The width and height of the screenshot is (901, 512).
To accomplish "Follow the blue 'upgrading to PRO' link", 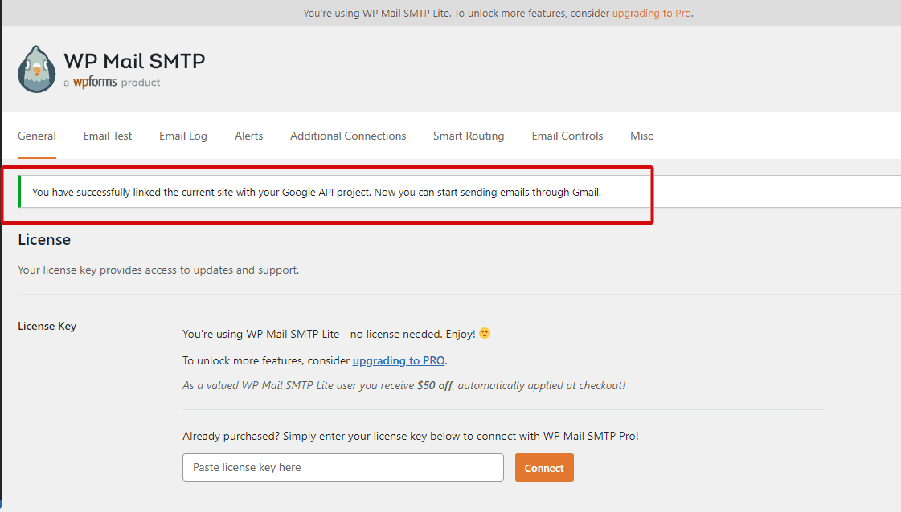I will (x=399, y=360).
